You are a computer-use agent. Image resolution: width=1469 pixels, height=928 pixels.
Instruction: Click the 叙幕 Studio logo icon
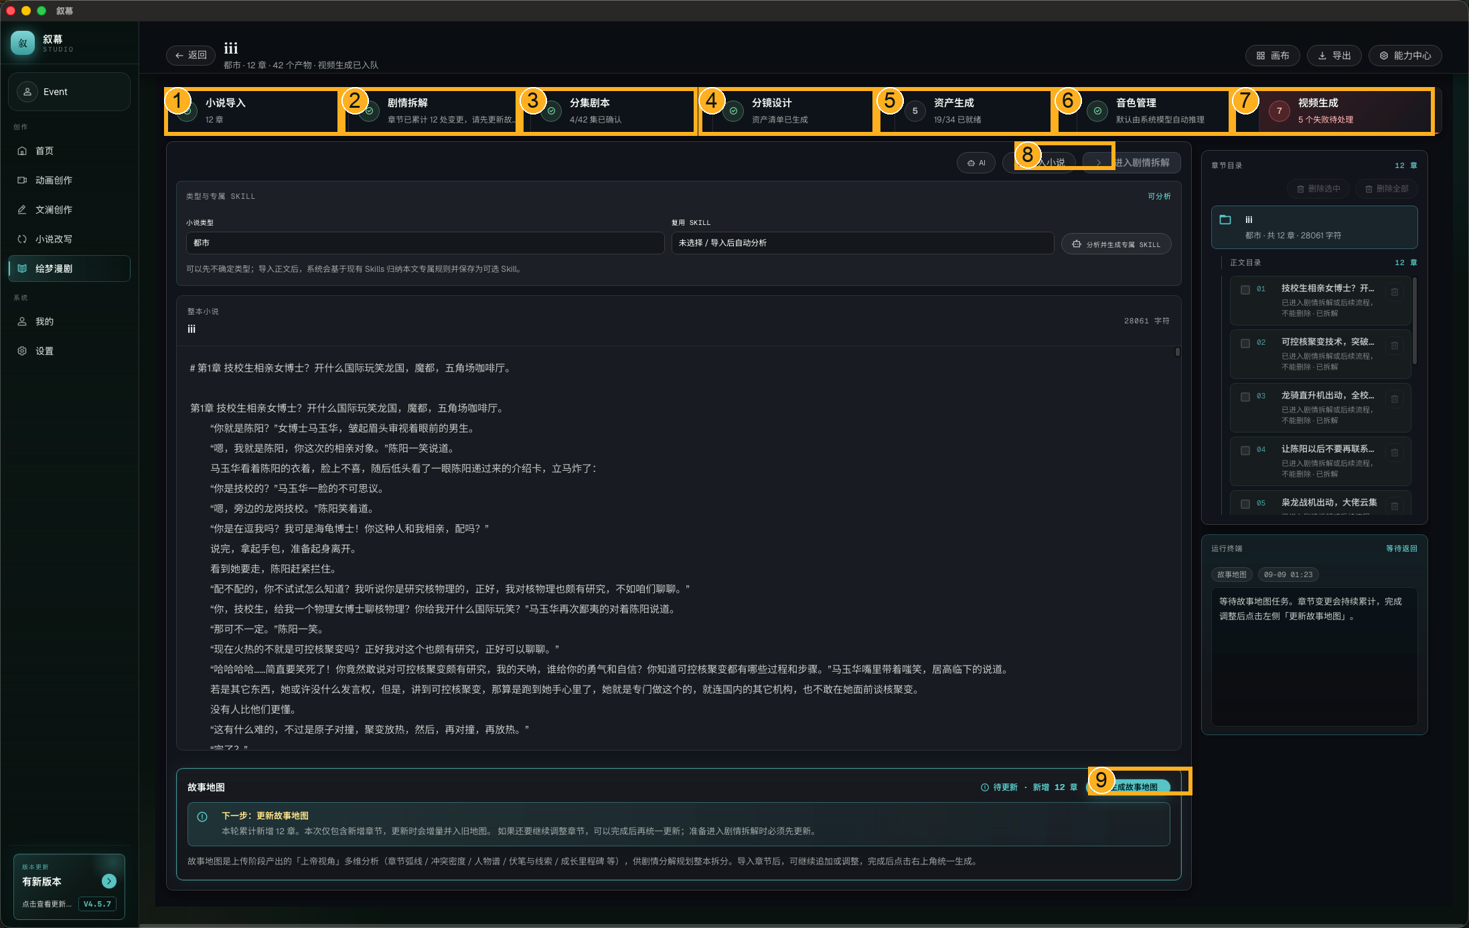click(23, 43)
